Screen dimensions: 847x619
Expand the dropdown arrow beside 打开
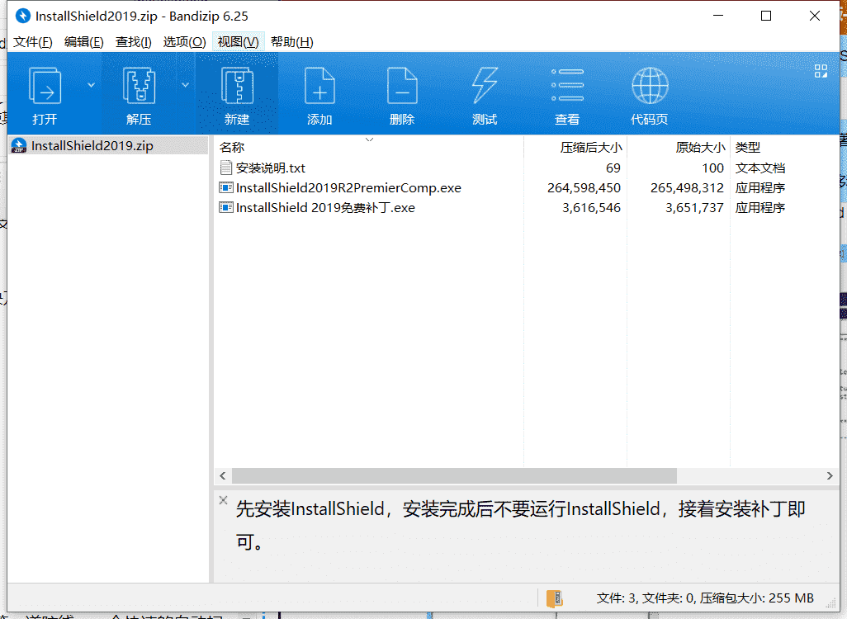pyautogui.click(x=92, y=85)
